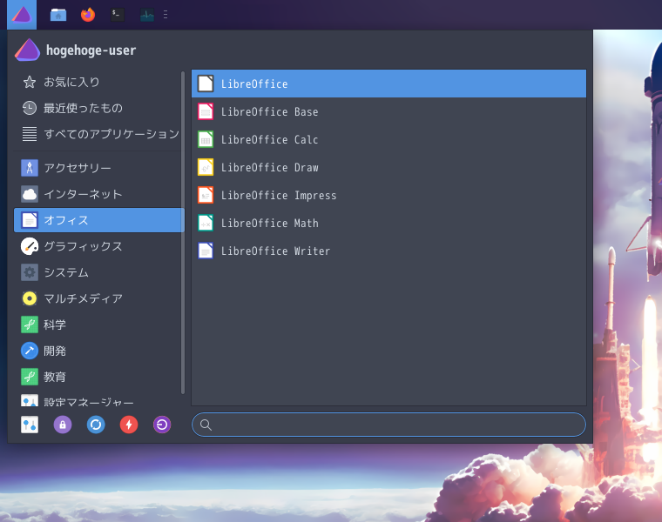Open the file manager from top panel
The height and width of the screenshot is (522, 662).
pyautogui.click(x=58, y=15)
